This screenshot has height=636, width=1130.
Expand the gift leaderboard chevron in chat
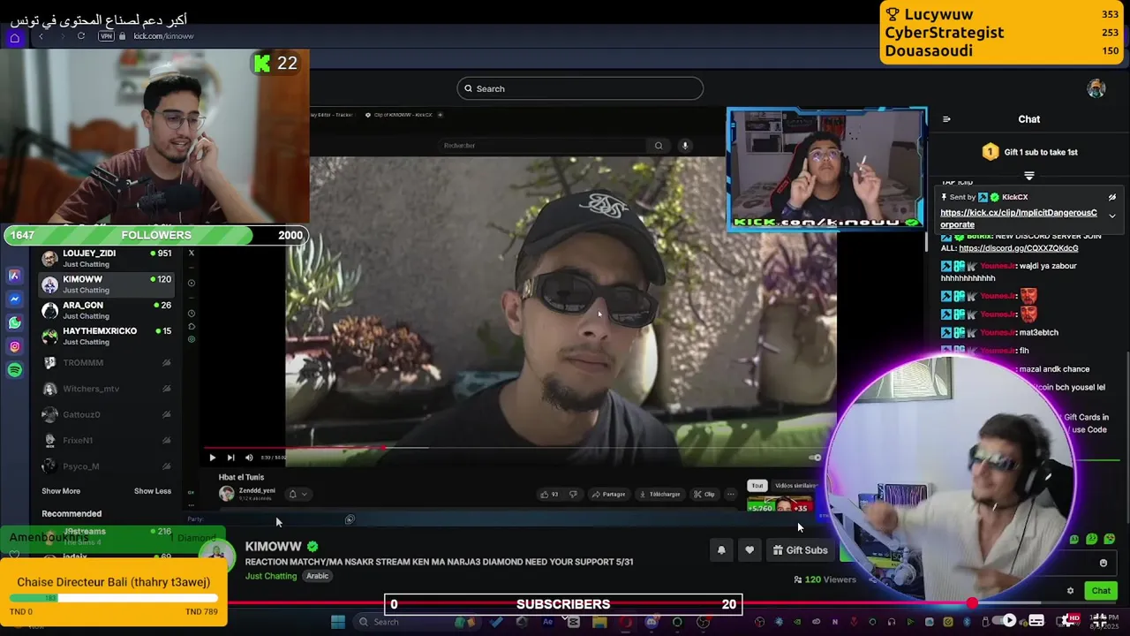(x=1028, y=176)
